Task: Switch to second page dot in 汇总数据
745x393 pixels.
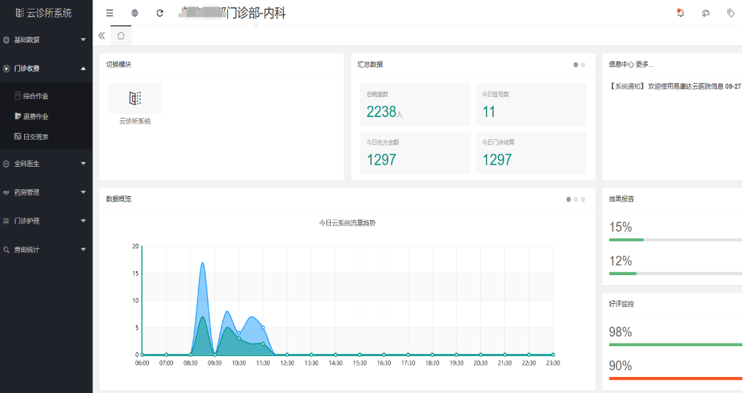Action: [583, 65]
